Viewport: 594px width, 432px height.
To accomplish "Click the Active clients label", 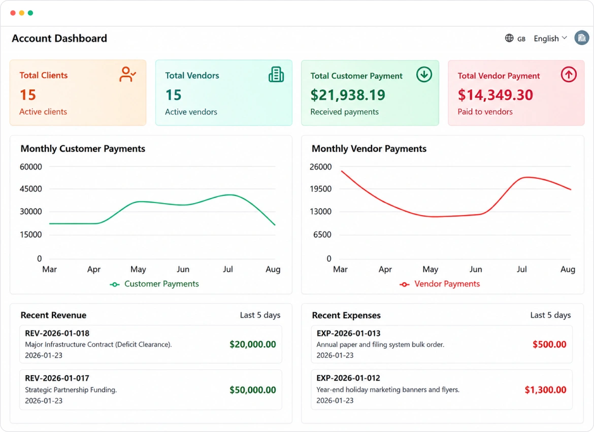I will 43,112.
